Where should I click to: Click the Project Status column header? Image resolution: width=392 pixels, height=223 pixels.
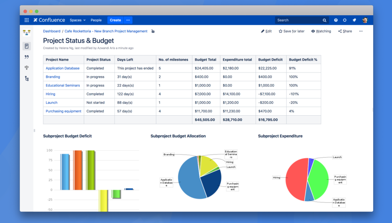99,60
